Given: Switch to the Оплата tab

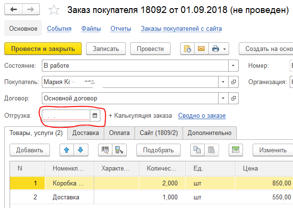Looking at the screenshot, I should 119,133.
